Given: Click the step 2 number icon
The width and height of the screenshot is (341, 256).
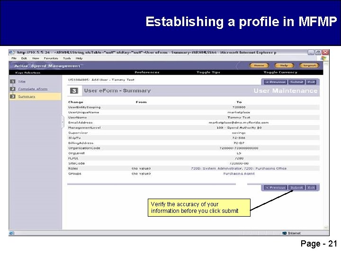Looking at the screenshot, I should (x=13, y=89).
